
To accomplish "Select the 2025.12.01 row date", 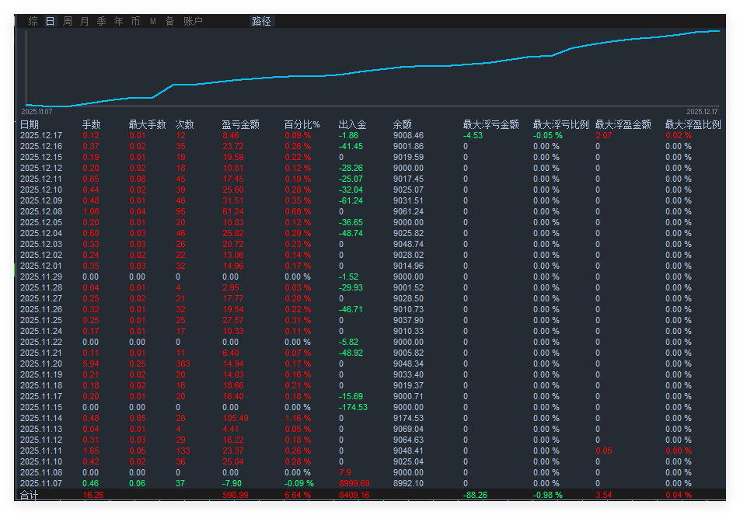I will point(41,266).
